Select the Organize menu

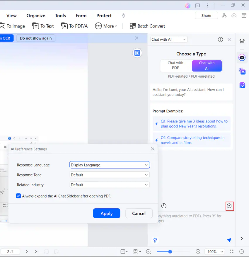coord(36,16)
